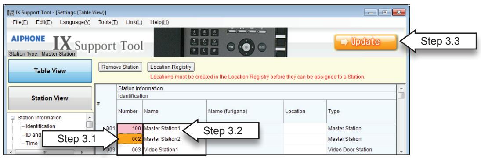The width and height of the screenshot is (481, 158).
Task: Open the Location Registry
Action: point(170,67)
